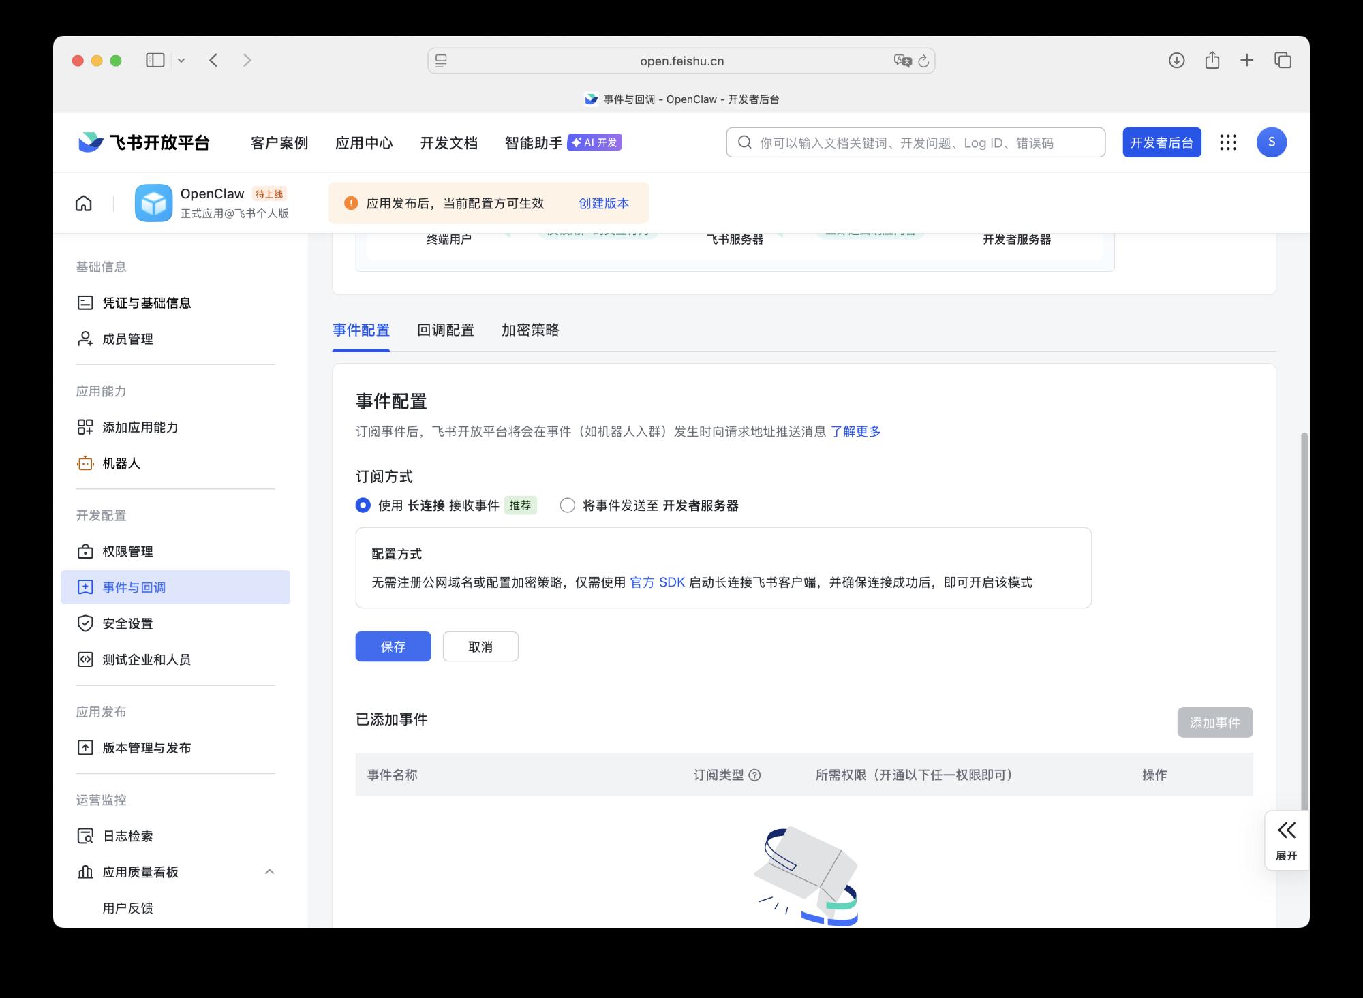Open the apps grid icon in header
The image size is (1363, 998).
(1228, 142)
